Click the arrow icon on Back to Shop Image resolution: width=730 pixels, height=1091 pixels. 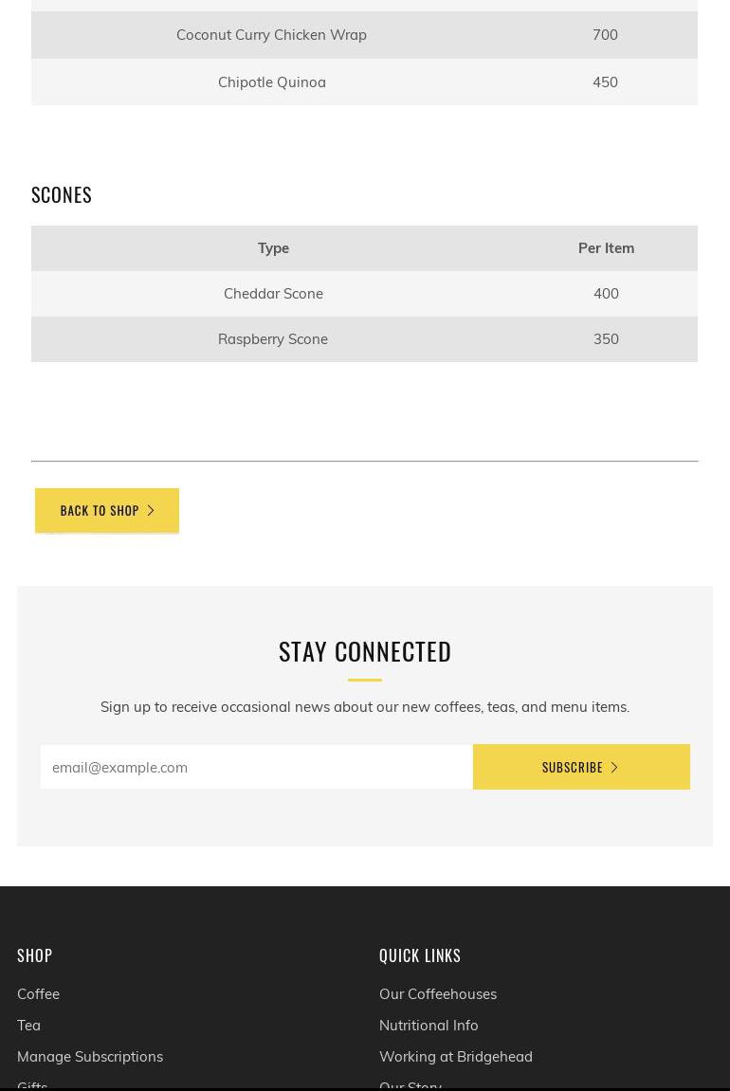pyautogui.click(x=151, y=511)
